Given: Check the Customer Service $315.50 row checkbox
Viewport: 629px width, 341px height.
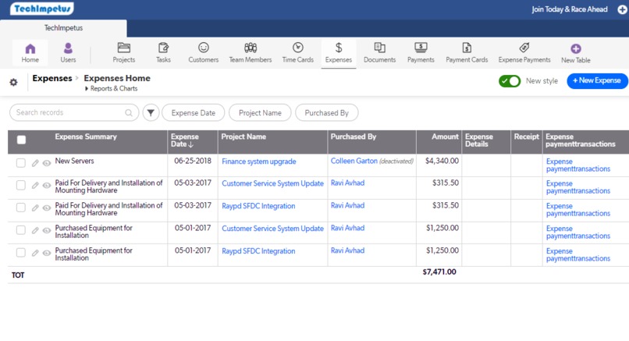Looking at the screenshot, I should 21,186.
